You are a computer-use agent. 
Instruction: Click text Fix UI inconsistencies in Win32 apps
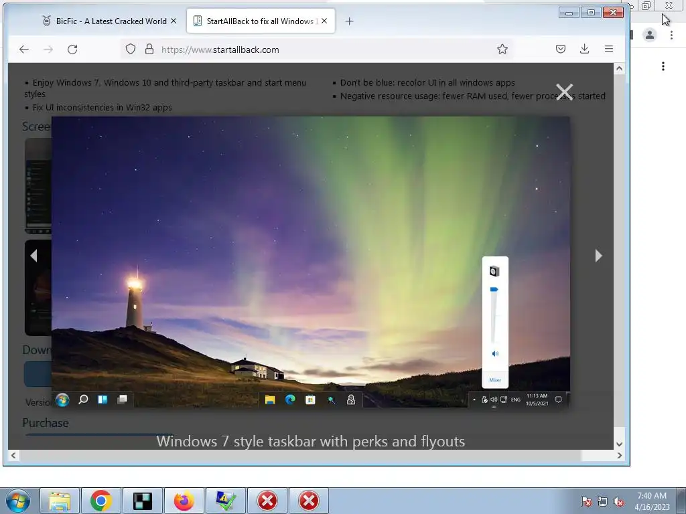click(x=102, y=107)
